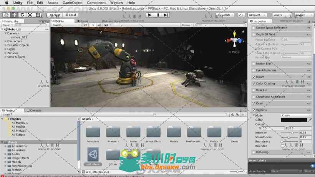Enable Chromatic Aberration checkbox
The height and width of the screenshot is (177, 315).
click(254, 97)
